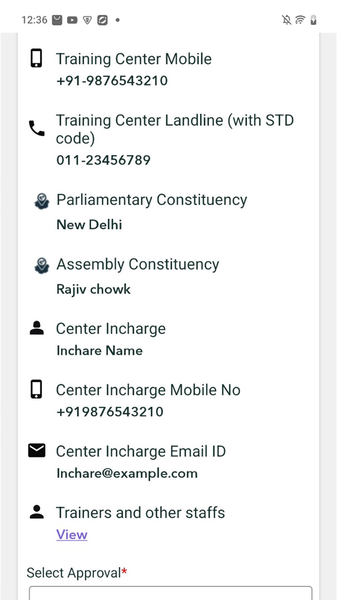Image resolution: width=337 pixels, height=600 pixels.
Task: Tap the Parliamentary Constituency map icon
Action: click(42, 201)
